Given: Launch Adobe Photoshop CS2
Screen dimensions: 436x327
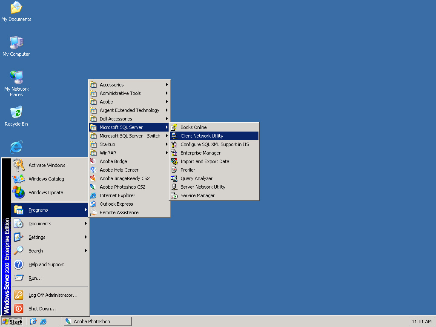Looking at the screenshot, I should [122, 187].
